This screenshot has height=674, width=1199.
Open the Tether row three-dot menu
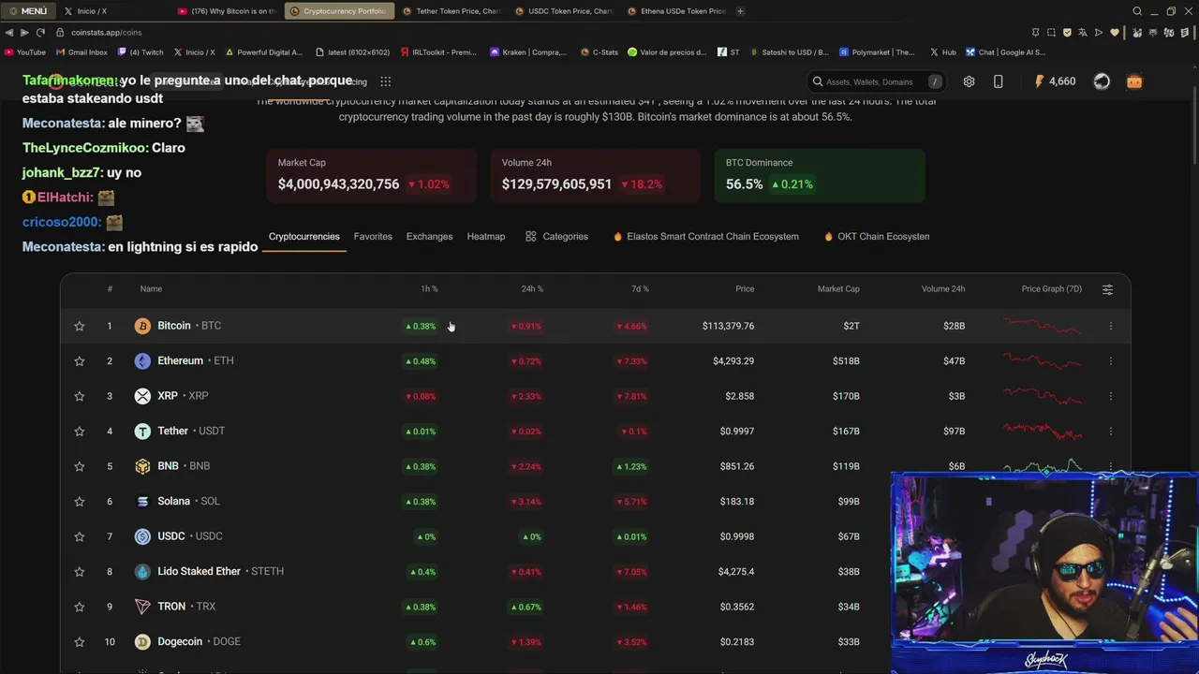point(1111,432)
